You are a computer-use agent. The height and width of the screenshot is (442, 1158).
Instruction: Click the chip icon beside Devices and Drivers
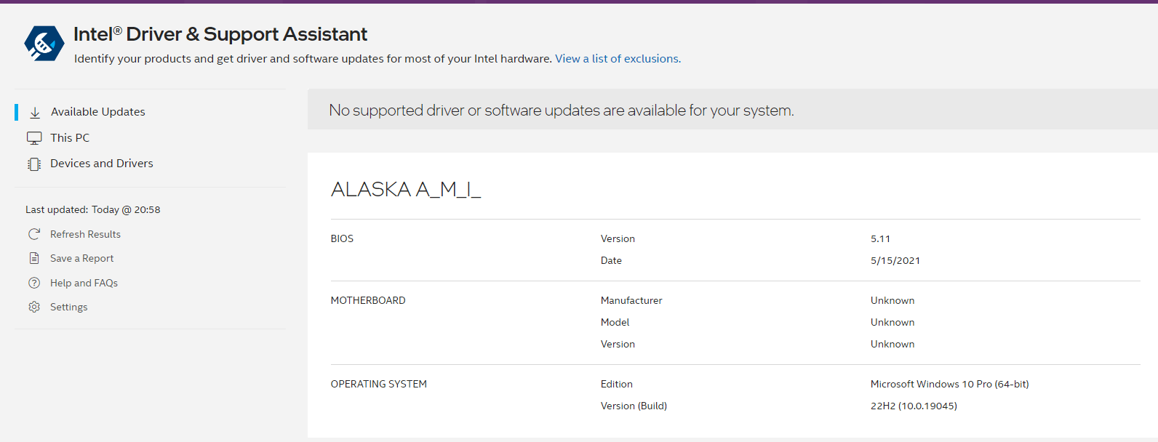34,164
